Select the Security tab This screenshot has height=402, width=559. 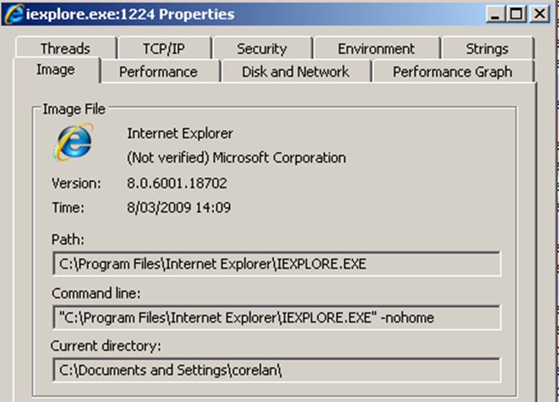(x=261, y=49)
